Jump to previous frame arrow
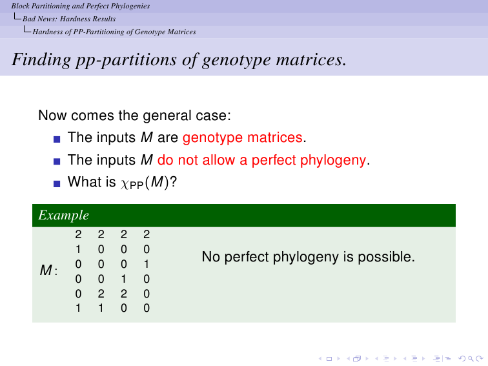This screenshot has width=488, height=366. coord(349,359)
